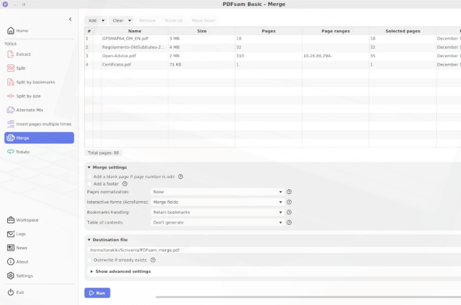Click the Selected pages column header
The height and width of the screenshot is (305, 461).
[402, 31]
